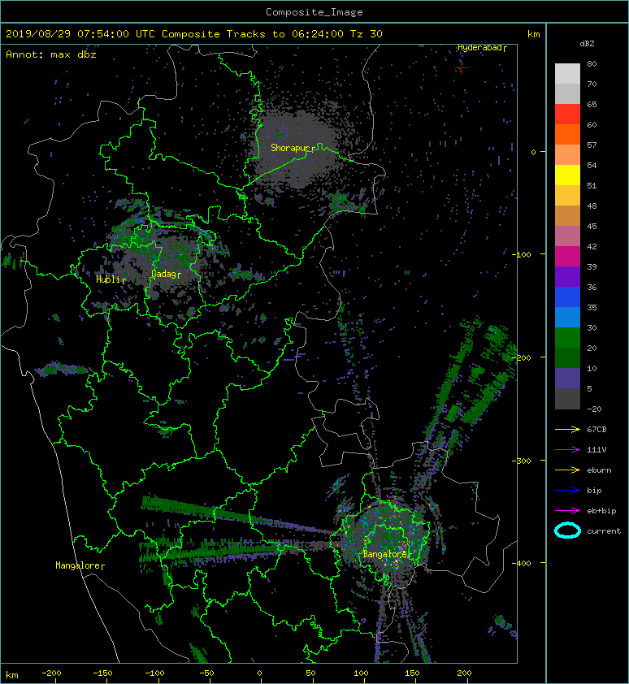This screenshot has height=684, width=629.
Task: Click the eb+bip legend label
Action: tap(601, 511)
